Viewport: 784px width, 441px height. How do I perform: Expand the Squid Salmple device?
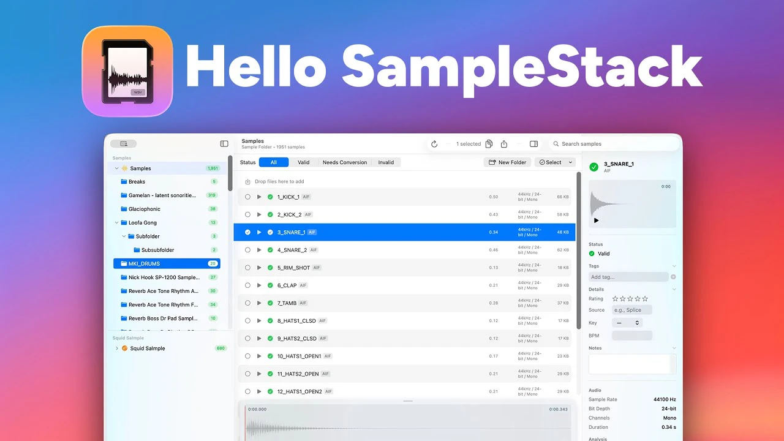[117, 349]
